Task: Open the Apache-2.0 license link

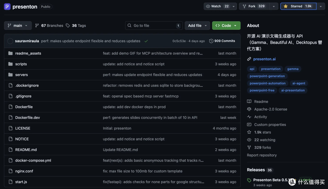Action: pyautogui.click(x=271, y=109)
